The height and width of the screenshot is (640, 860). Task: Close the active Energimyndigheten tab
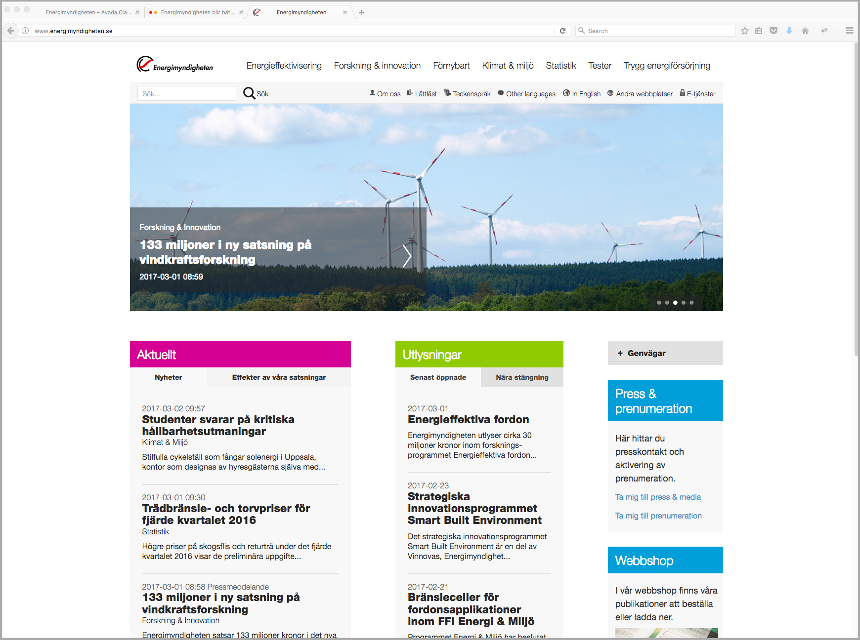tap(345, 12)
